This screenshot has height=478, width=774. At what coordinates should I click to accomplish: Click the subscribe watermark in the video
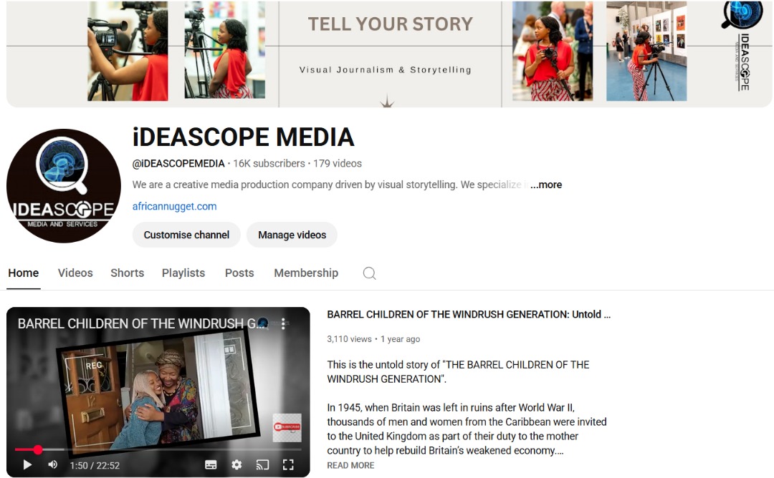click(287, 427)
